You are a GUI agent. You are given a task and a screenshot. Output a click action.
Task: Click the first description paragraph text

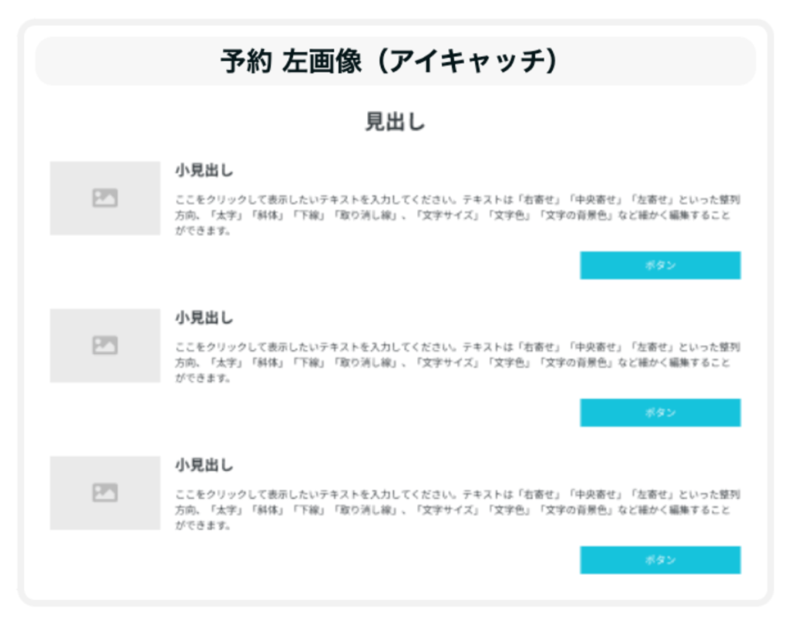457,215
